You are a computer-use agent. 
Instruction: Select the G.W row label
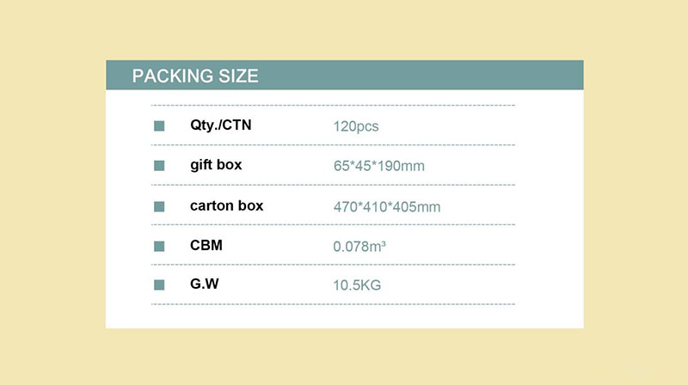205,284
